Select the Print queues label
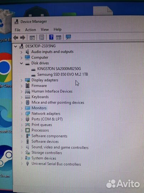 tap(42, 125)
